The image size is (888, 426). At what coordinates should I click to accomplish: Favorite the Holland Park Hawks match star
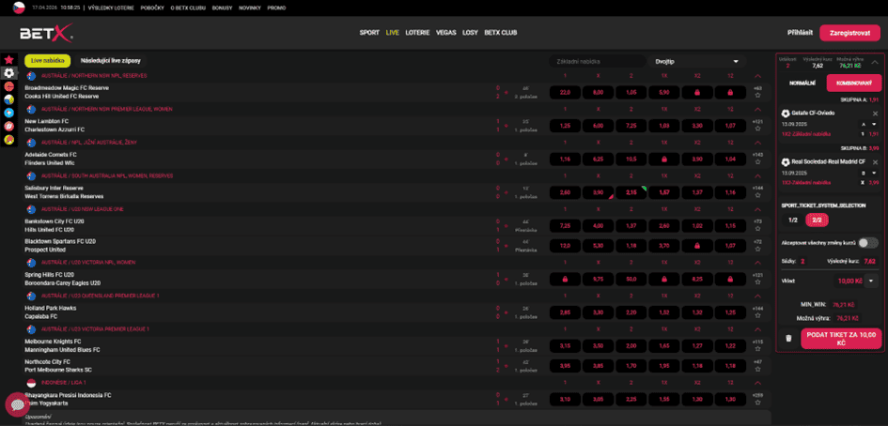pos(757,316)
